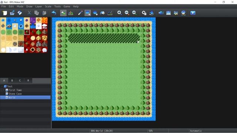This screenshot has width=237, height=133.
Task: Select the First Town map
Action: tap(15, 90)
